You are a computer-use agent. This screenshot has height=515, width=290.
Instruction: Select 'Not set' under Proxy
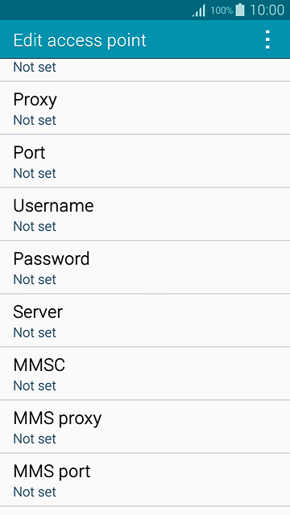pyautogui.click(x=35, y=120)
